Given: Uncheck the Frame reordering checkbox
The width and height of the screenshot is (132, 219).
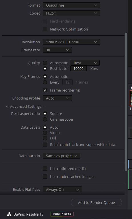Looking at the screenshot, I should coord(45,90).
